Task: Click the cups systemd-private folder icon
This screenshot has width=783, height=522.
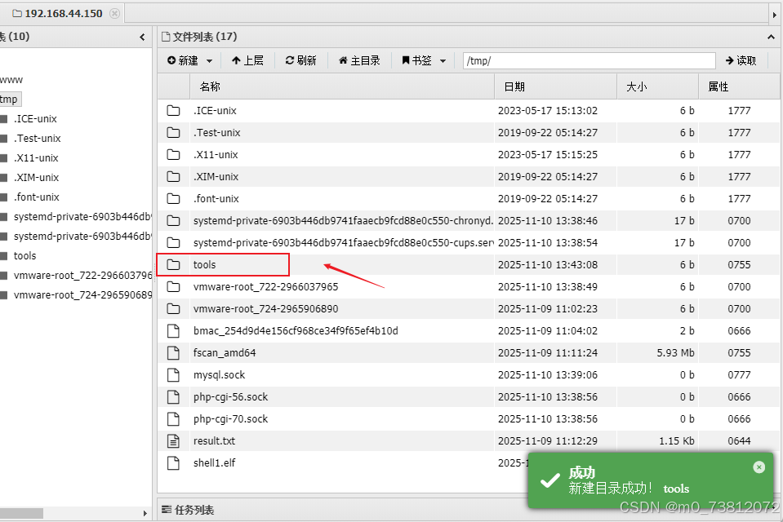Action: (173, 242)
